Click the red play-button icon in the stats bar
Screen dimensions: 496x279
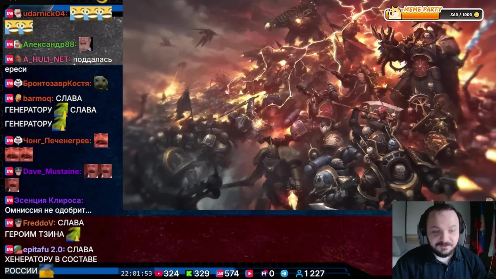point(249,274)
